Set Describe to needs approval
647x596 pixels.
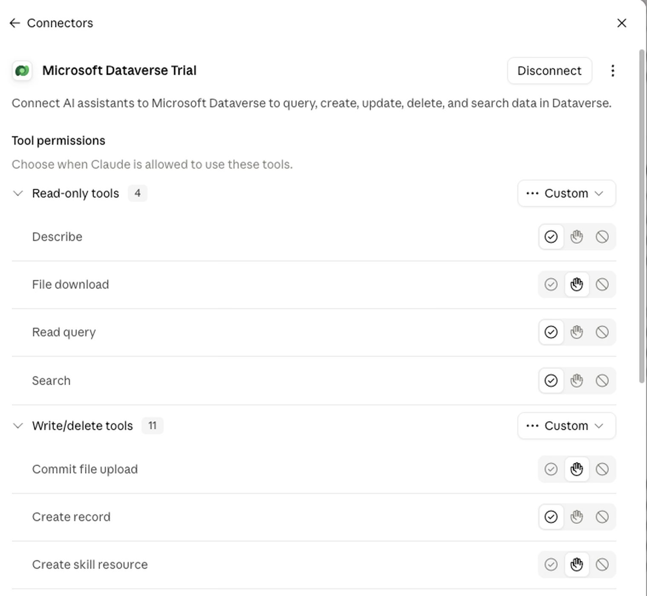pyautogui.click(x=577, y=237)
